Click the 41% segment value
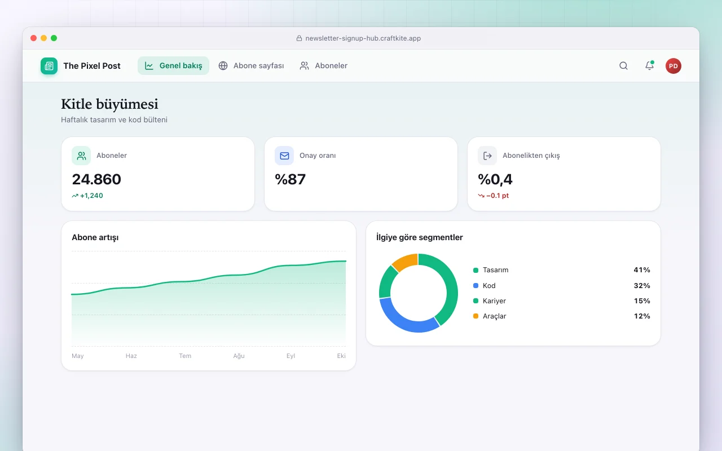722x451 pixels. (642, 270)
